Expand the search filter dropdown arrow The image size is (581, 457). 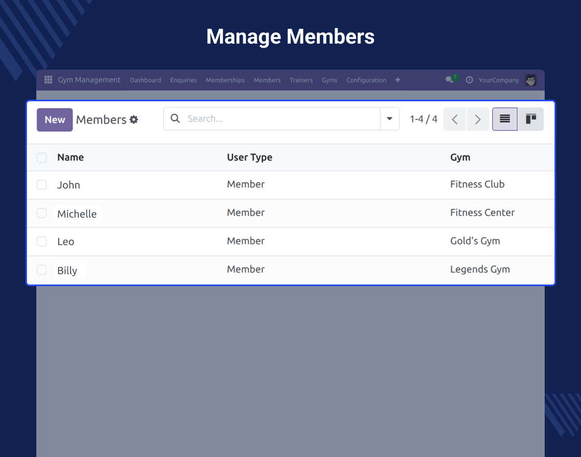[390, 119]
